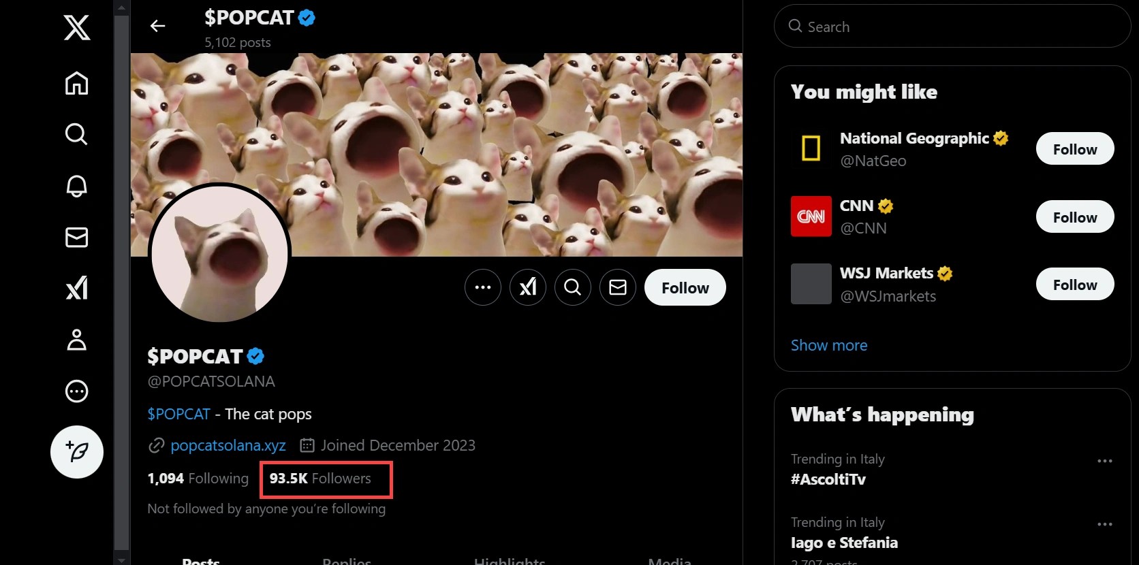The width and height of the screenshot is (1139, 565).
Task: Go back with the arrow icon
Action: [x=157, y=26]
